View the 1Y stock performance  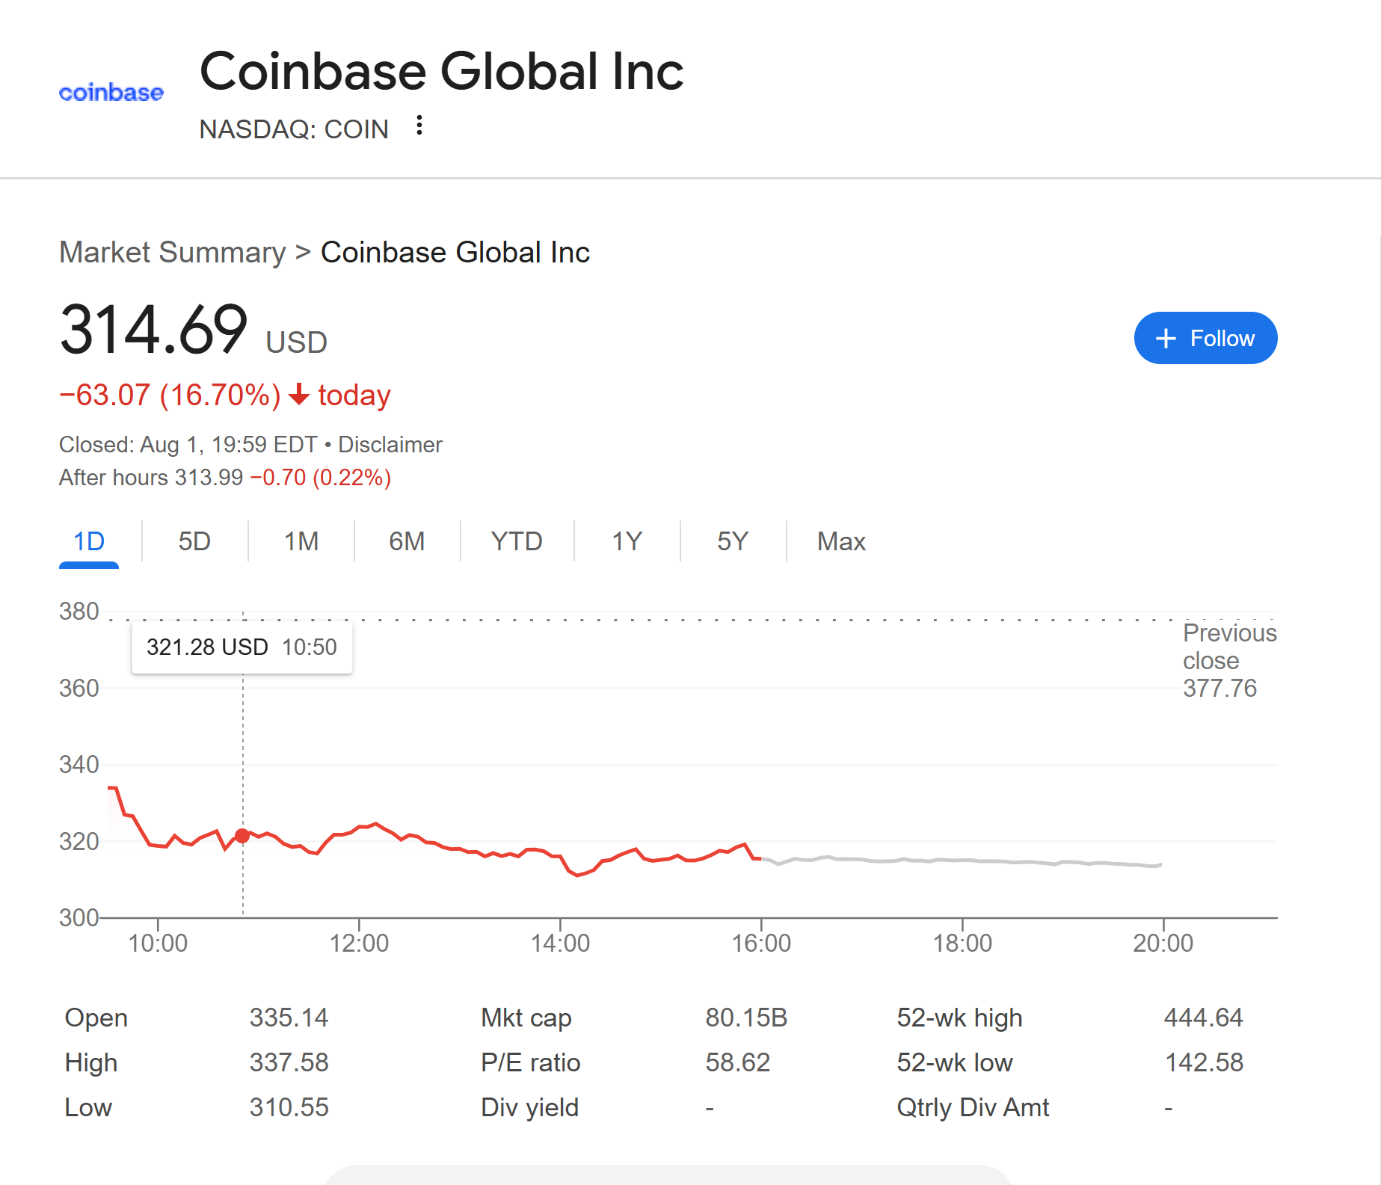(625, 541)
